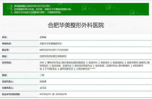Click notice line about 2024年2月25日 data cutoff

31,6
